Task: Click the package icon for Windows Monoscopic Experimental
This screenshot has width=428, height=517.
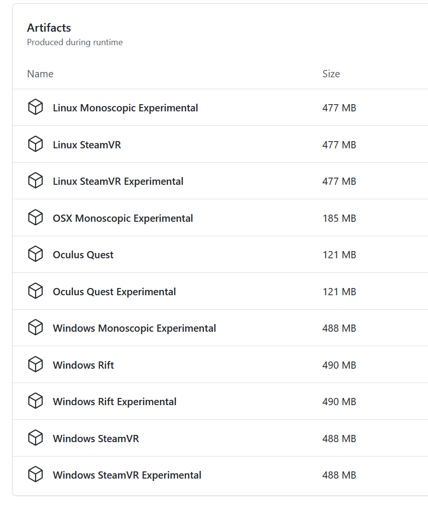Action: coord(36,328)
